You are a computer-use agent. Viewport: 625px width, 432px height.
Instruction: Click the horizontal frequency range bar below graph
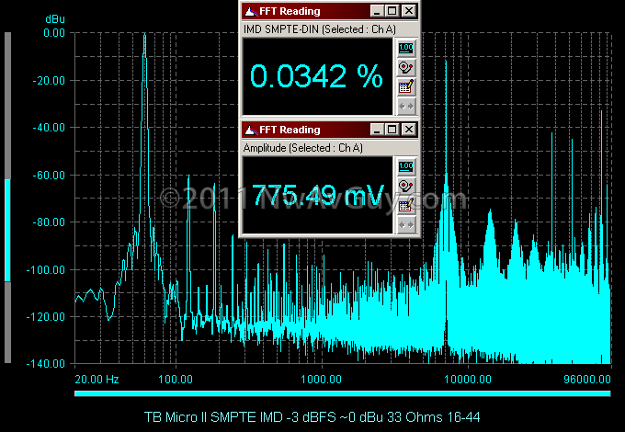(343, 393)
